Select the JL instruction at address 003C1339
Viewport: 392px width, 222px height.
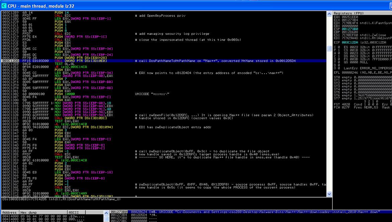(71, 124)
